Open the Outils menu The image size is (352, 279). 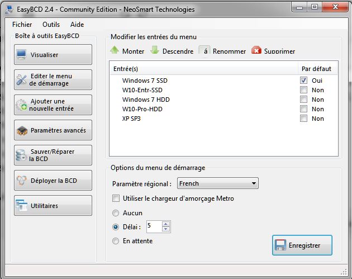click(51, 25)
